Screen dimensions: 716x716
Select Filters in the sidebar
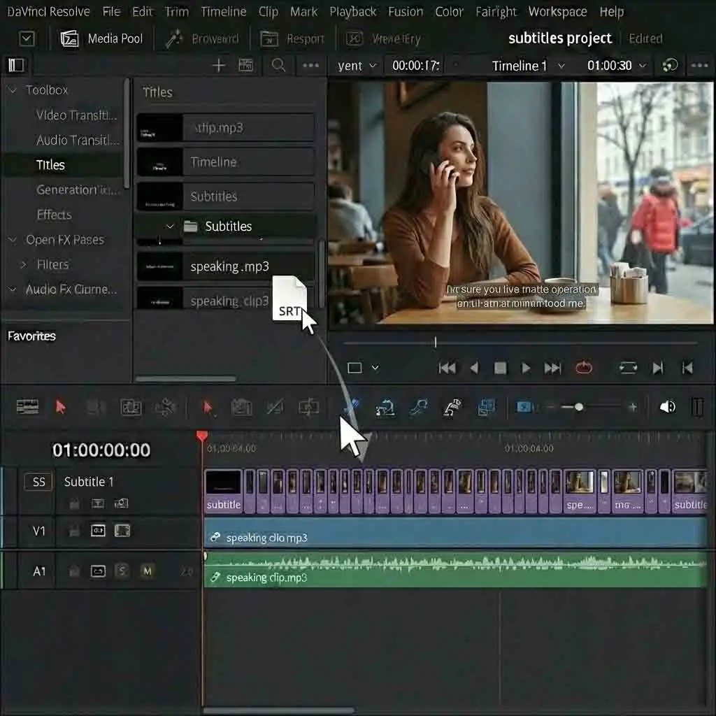[x=54, y=264]
